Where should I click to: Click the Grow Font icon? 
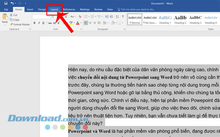coord(66,17)
